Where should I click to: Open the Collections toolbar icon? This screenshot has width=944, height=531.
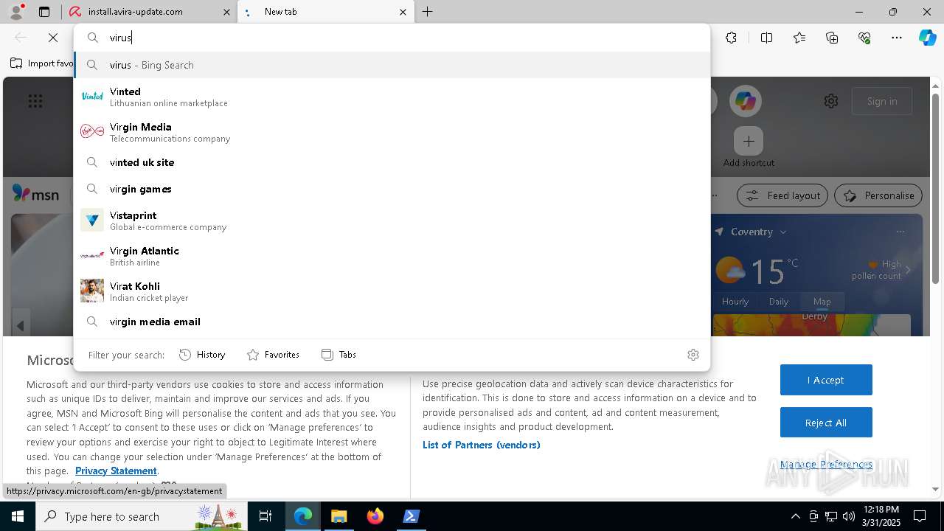point(832,38)
